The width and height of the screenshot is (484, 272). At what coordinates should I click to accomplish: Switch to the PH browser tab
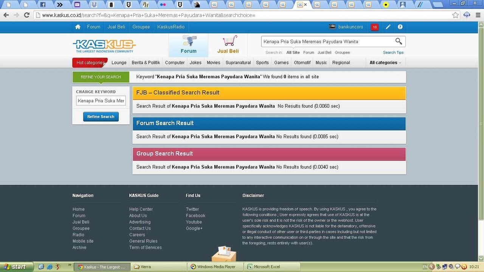[146, 5]
